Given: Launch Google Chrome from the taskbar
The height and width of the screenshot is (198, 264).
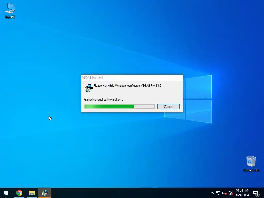Looking at the screenshot, I should pyautogui.click(x=19, y=193).
